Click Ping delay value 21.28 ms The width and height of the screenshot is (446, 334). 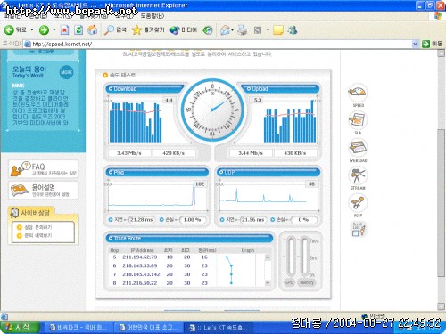142,220
